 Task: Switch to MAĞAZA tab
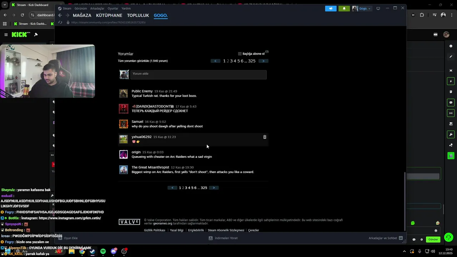click(x=82, y=15)
